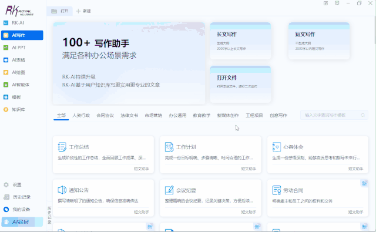Switch to the 办公通用 tab

[x=177, y=116]
